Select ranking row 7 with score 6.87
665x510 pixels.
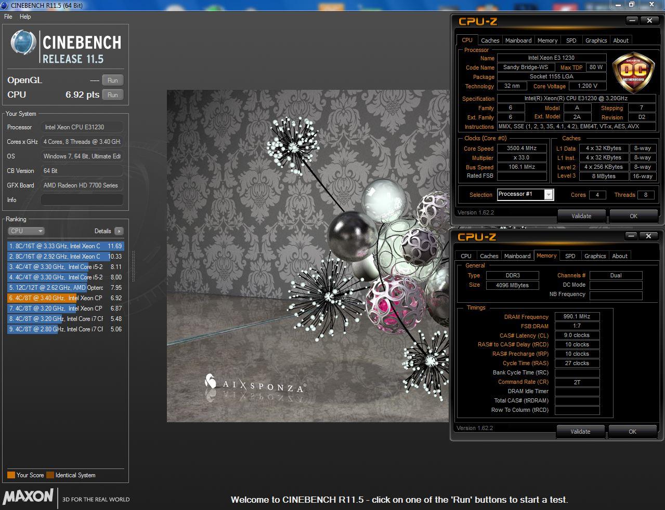[x=66, y=308]
